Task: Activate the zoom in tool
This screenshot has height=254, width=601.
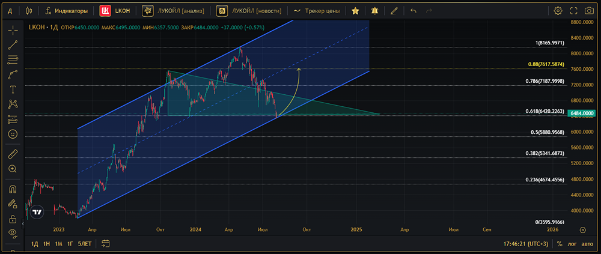Action: tap(13, 169)
